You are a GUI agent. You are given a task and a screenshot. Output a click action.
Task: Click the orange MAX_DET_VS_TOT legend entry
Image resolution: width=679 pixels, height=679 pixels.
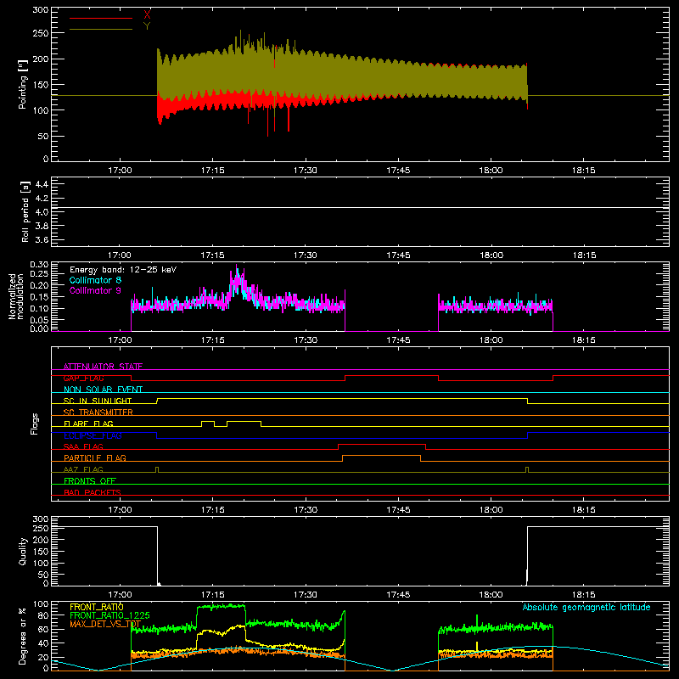pos(105,624)
